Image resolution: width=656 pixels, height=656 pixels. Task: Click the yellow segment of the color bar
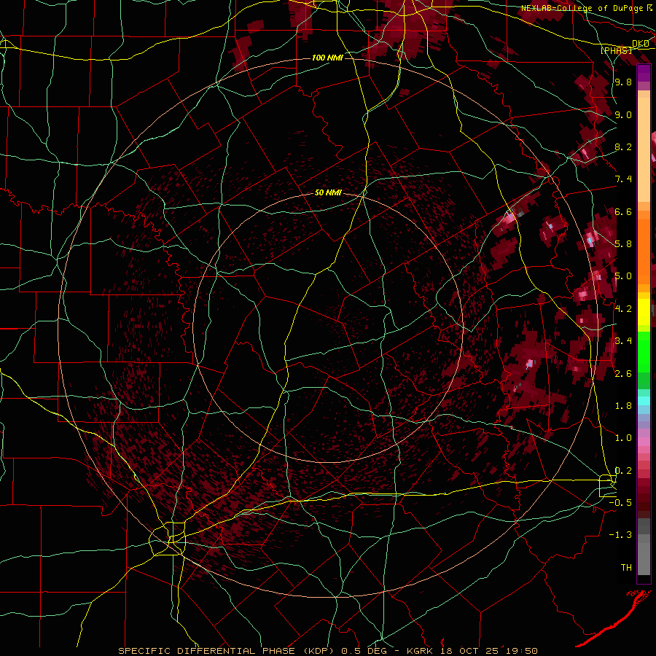click(644, 312)
